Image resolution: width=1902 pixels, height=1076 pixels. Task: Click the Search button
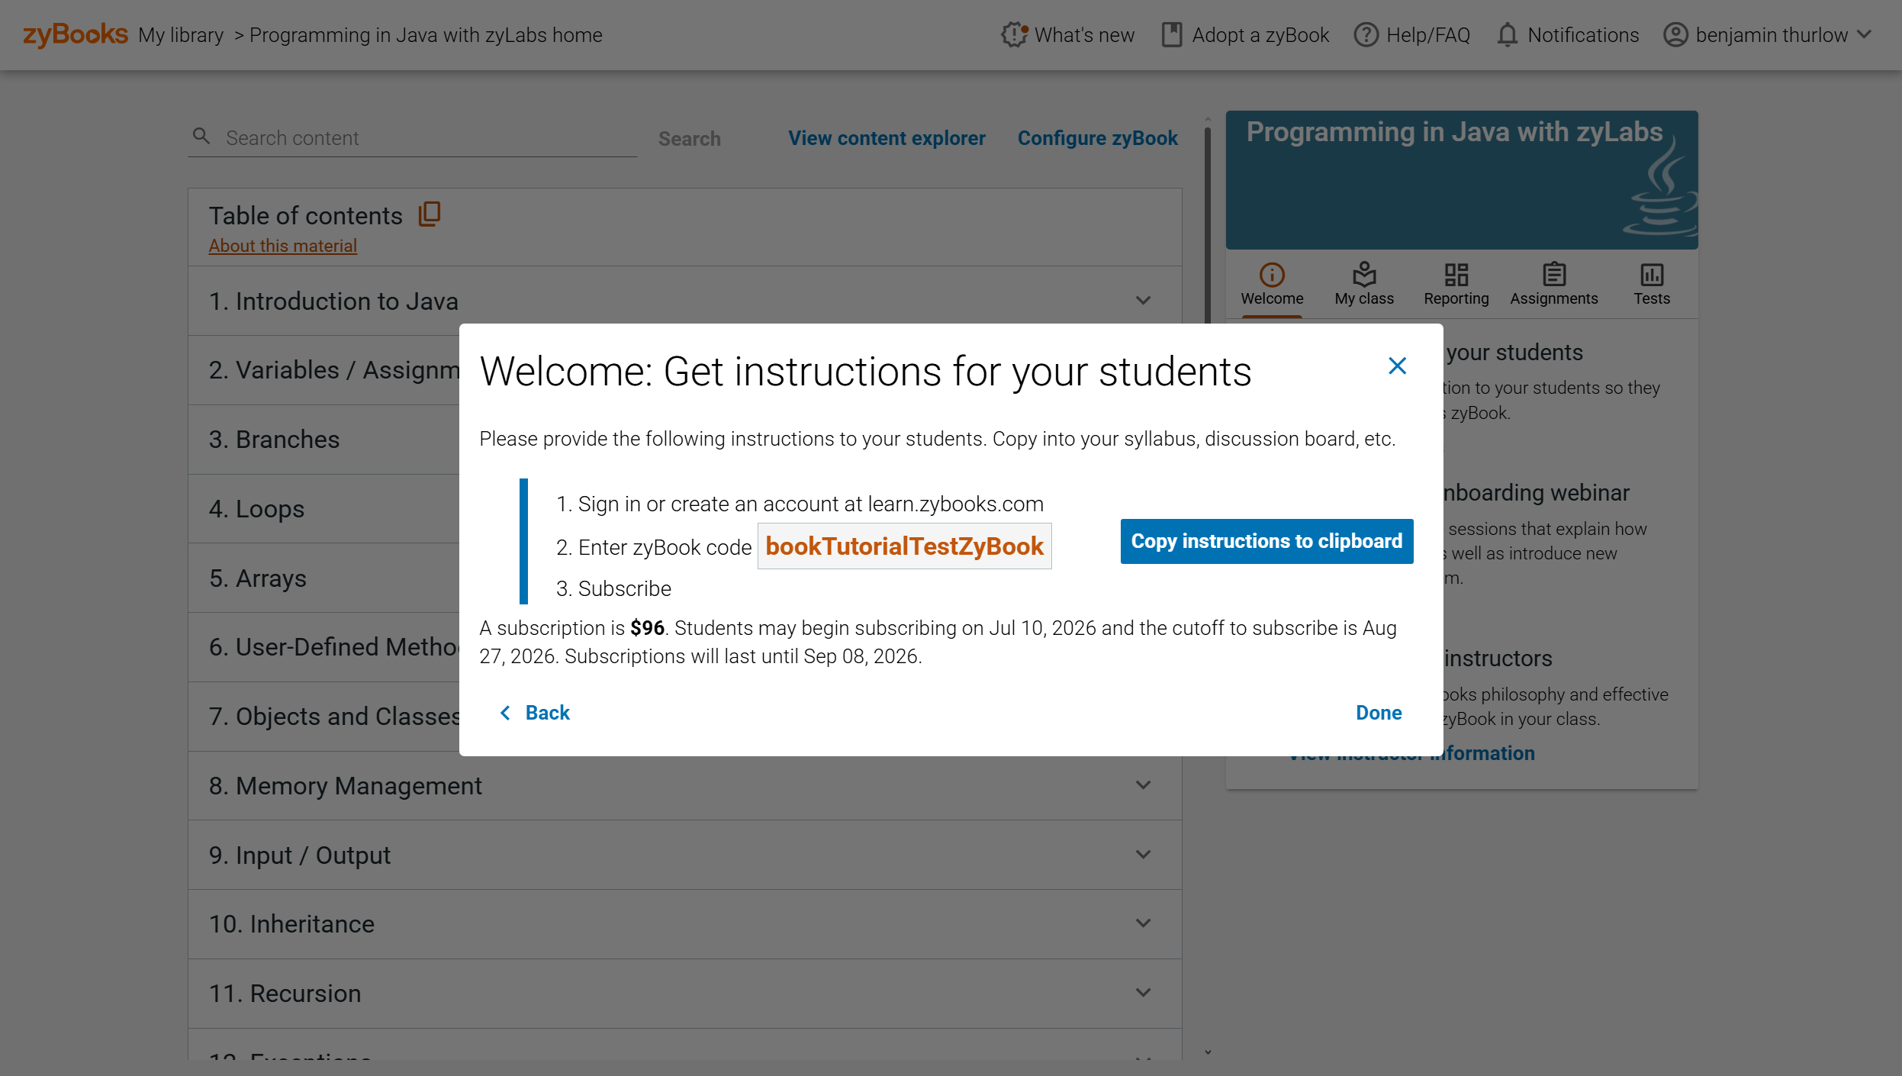689,139
